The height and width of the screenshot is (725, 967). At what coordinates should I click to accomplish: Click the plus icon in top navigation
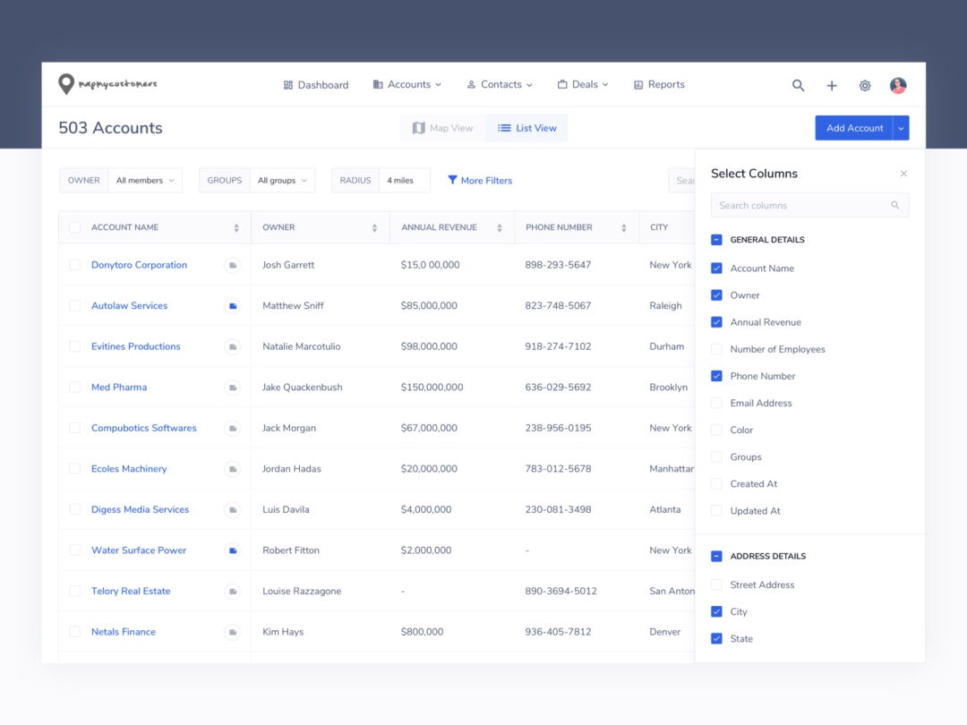[x=832, y=86]
